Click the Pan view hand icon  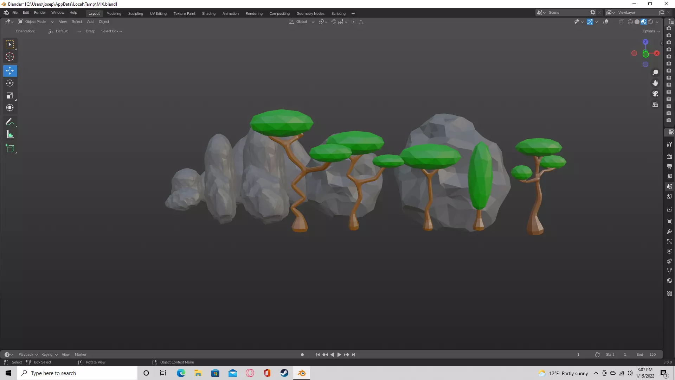pyautogui.click(x=655, y=83)
